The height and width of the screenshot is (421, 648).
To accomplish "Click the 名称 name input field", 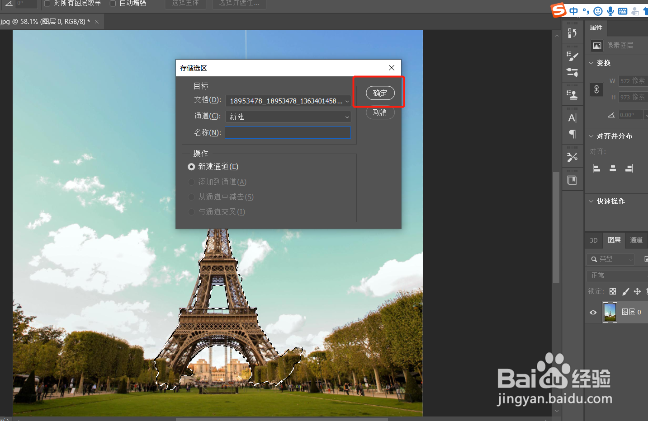I will (288, 132).
